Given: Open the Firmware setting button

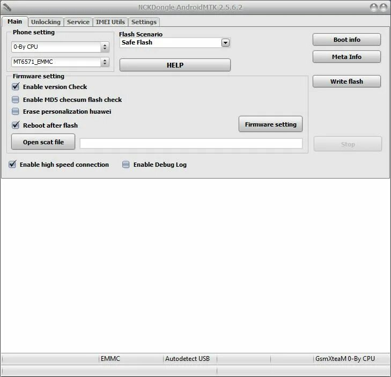Looking at the screenshot, I should [270, 124].
